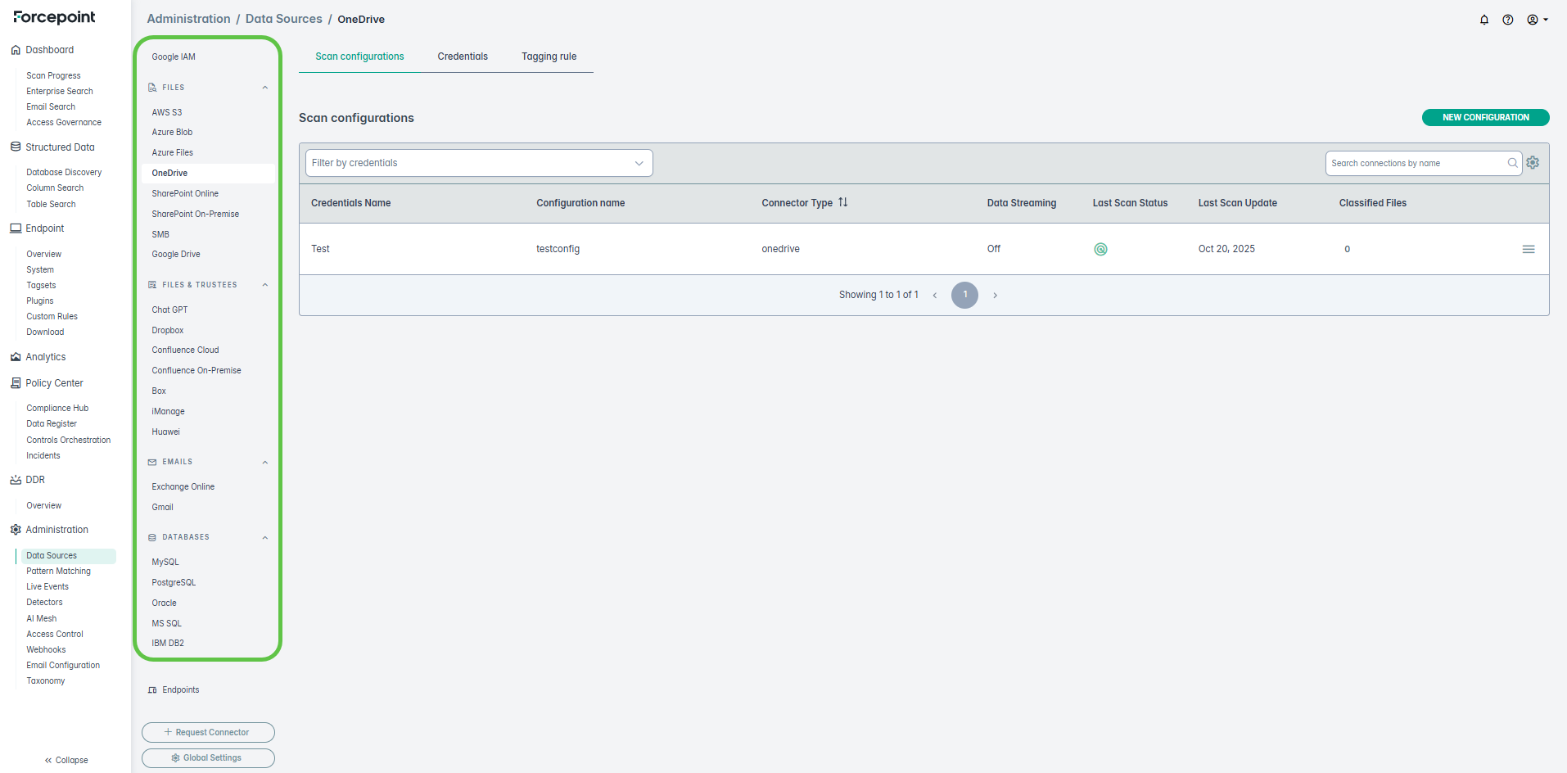Collapse the FILES section
1567x773 pixels.
tap(264, 88)
